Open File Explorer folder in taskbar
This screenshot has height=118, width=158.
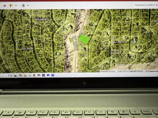pos(25,75)
